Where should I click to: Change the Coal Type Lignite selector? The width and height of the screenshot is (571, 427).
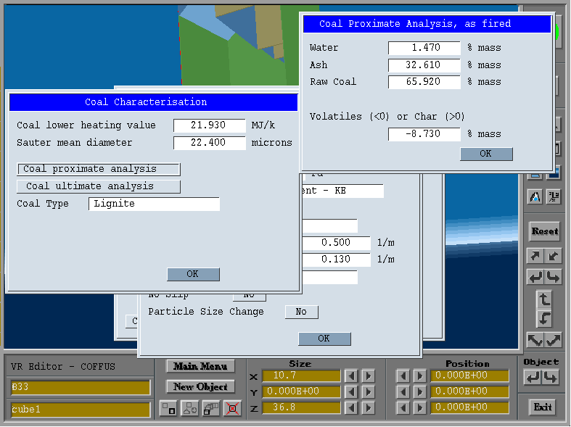154,204
